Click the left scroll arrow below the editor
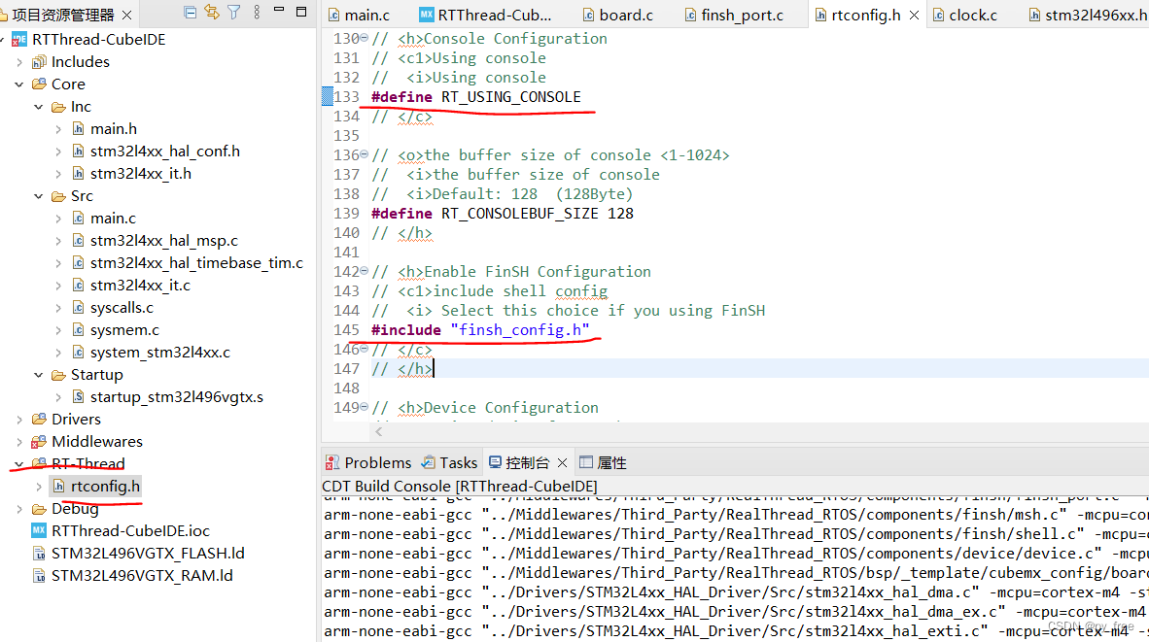 [x=380, y=429]
